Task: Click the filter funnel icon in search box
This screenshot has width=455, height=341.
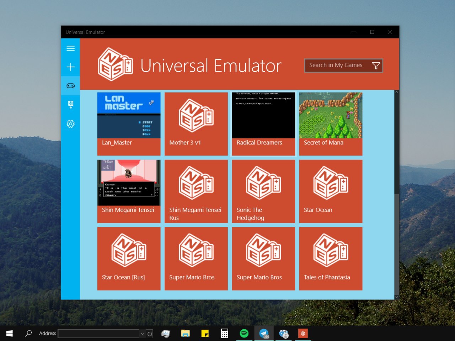Action: tap(376, 65)
